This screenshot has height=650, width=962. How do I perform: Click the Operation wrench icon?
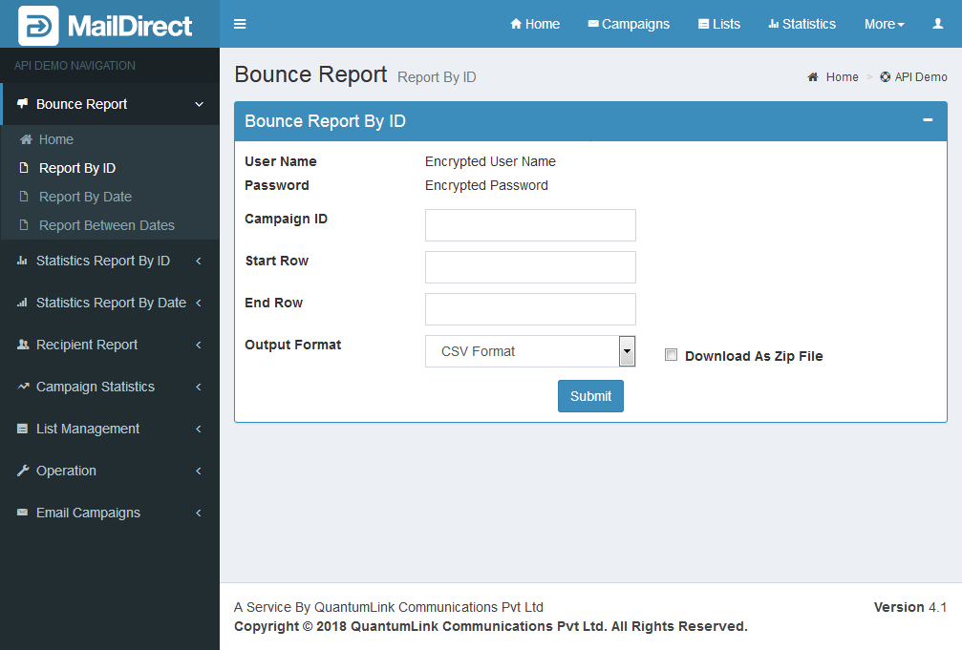point(23,471)
